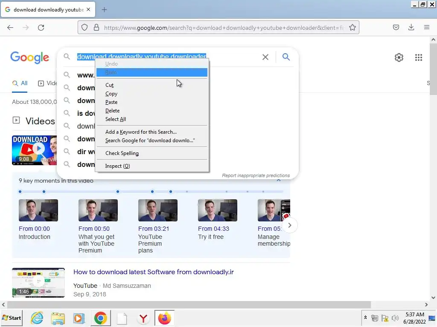Go back with the browser back arrow
Viewport: 437px width, 327px height.
click(x=10, y=28)
